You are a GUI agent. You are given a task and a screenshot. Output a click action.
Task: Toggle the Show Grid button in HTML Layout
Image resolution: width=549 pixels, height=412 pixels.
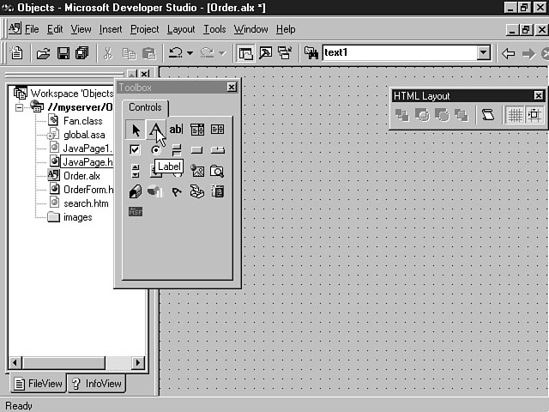click(x=515, y=115)
